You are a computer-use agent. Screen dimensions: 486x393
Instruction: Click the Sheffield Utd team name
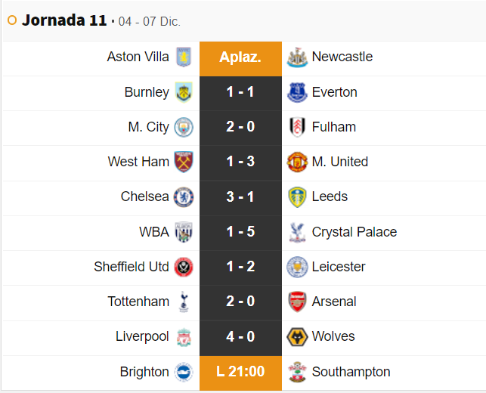click(132, 267)
